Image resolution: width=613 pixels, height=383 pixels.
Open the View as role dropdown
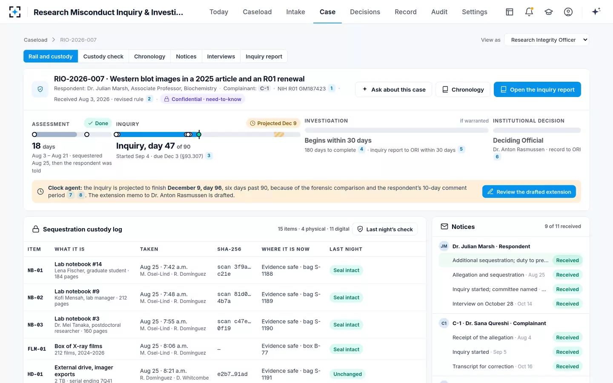coord(547,40)
